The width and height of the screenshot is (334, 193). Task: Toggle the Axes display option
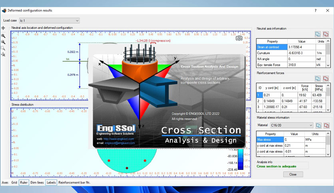(x=5, y=182)
